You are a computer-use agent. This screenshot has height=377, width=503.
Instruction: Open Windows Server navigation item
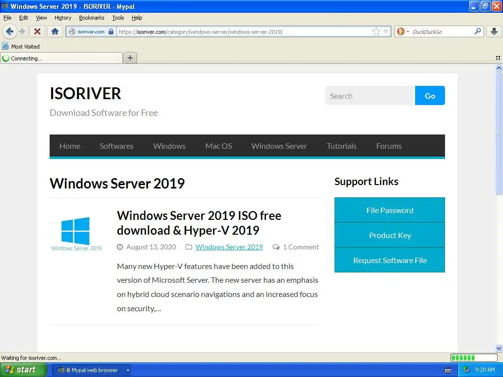tap(279, 146)
